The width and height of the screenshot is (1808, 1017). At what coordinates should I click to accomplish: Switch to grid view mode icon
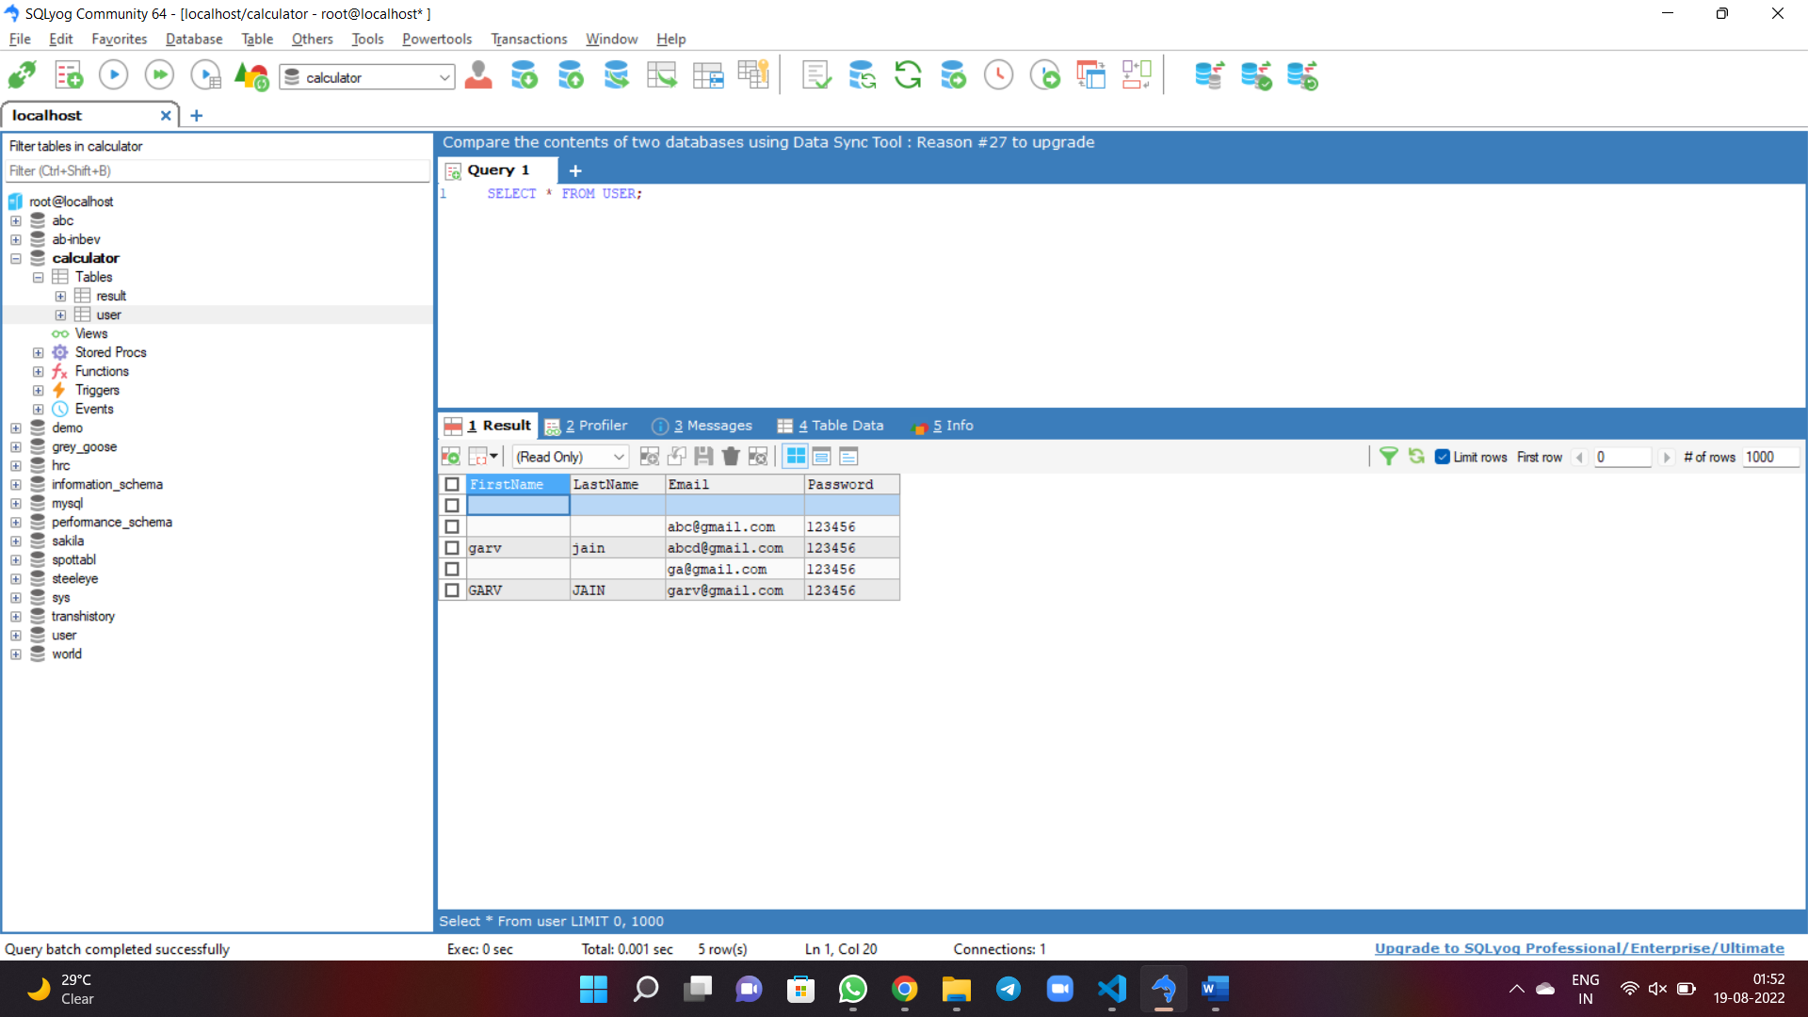pyautogui.click(x=796, y=457)
